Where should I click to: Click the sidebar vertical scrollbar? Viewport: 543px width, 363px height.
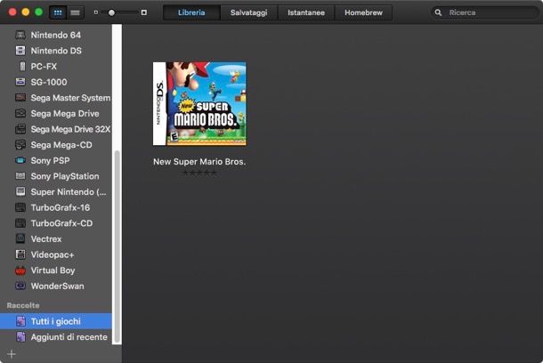118,246
